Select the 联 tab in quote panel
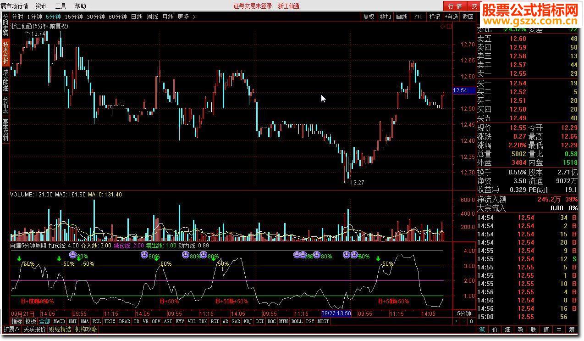584x341 pixels. coord(534,329)
